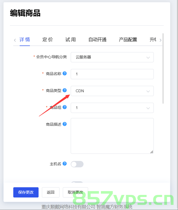Click help icon next to 商品名称

click(65, 73)
